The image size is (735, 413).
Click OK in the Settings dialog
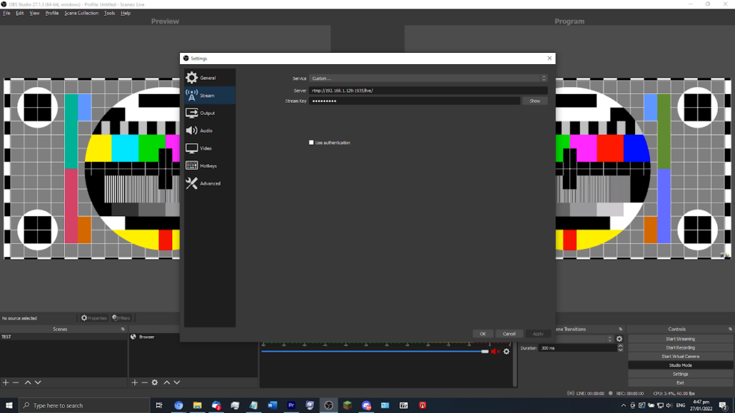[x=482, y=334]
